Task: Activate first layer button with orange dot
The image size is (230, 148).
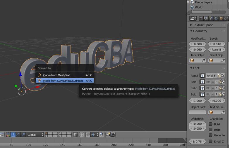Action: 47,133
